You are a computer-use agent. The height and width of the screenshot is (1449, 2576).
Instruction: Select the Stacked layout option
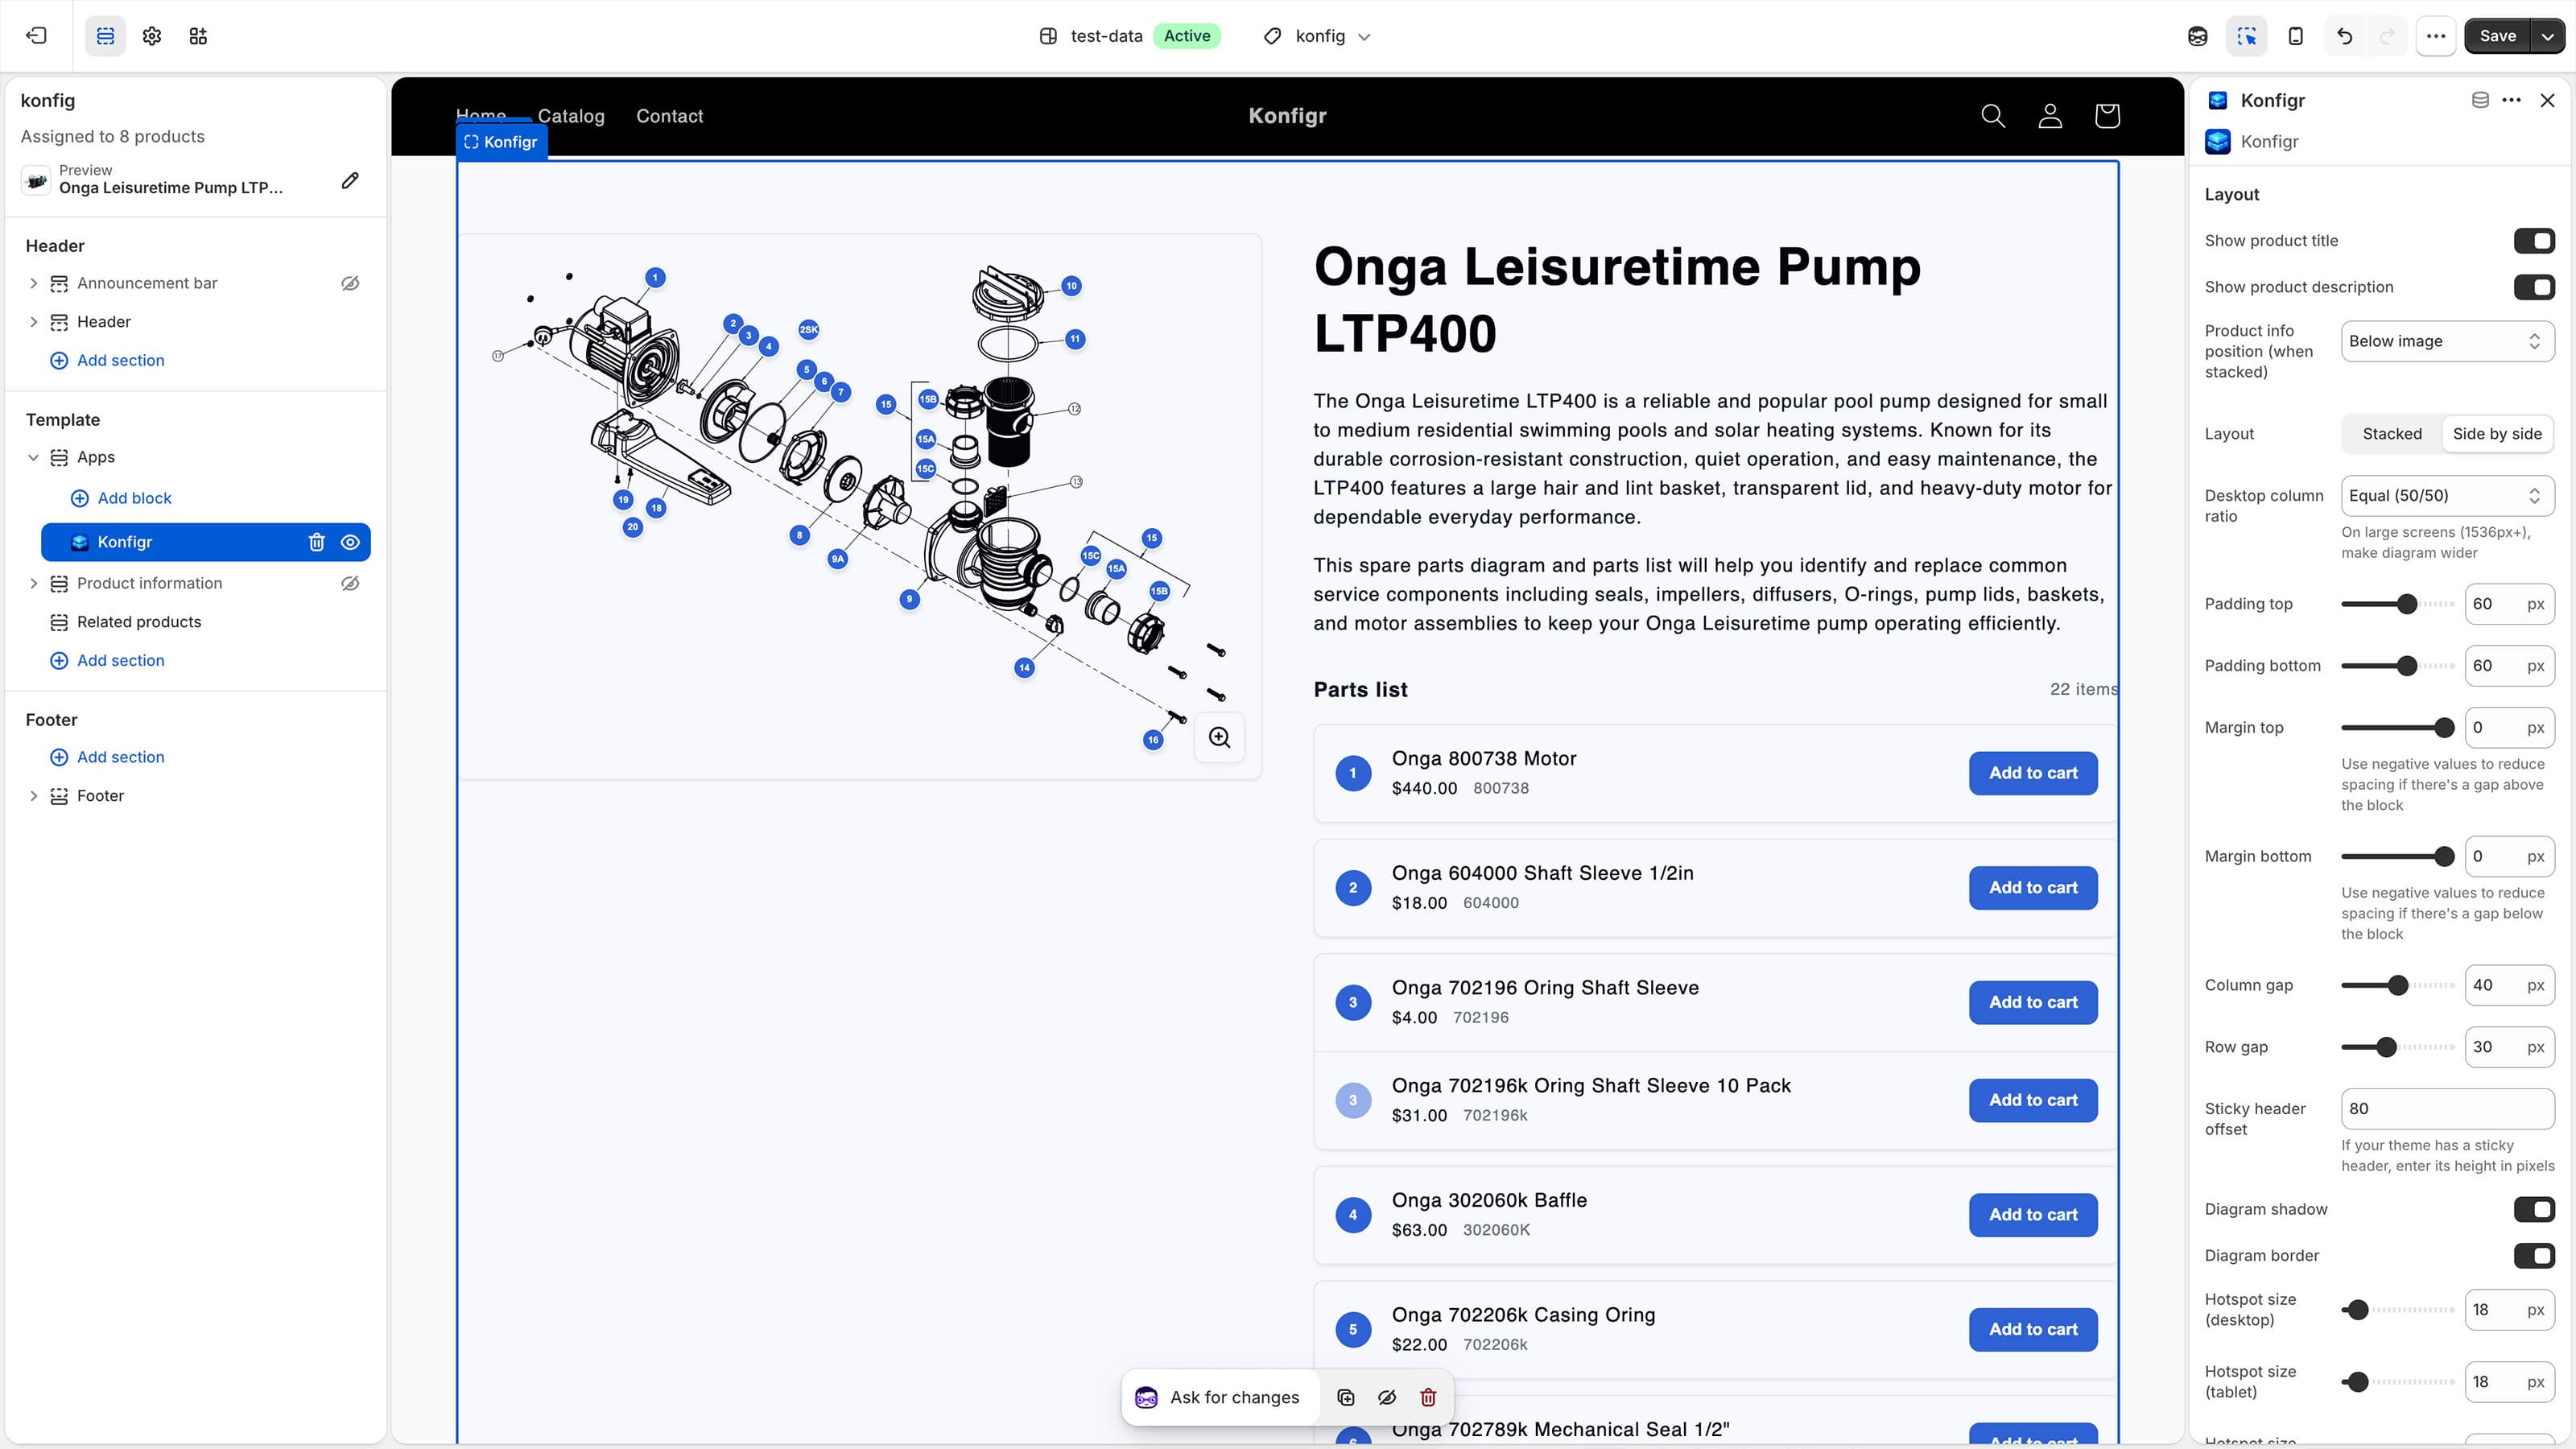coord(2392,434)
